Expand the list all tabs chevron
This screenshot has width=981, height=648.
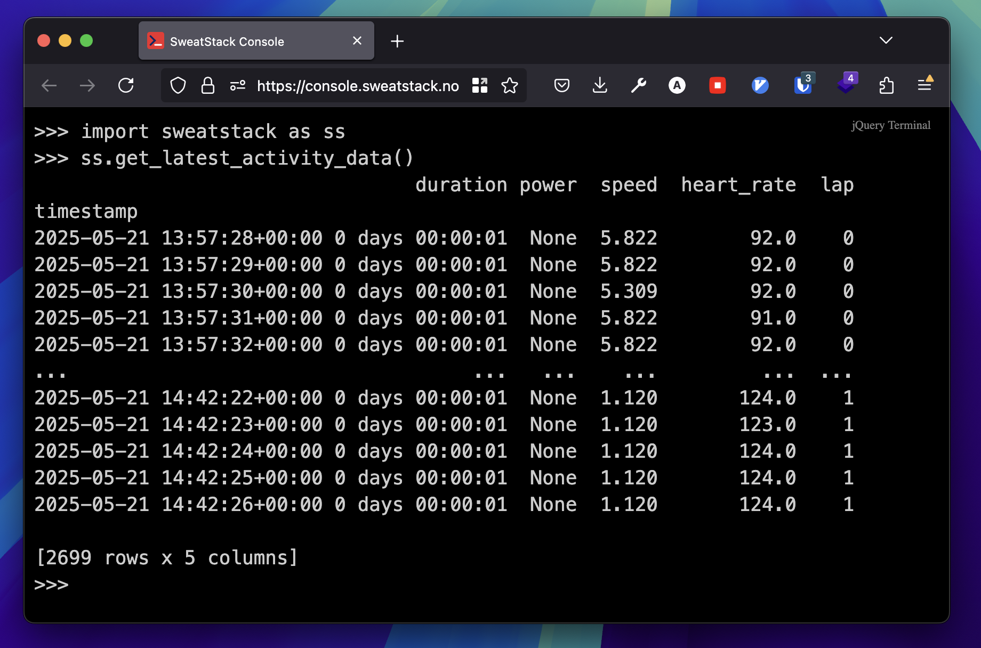(886, 40)
